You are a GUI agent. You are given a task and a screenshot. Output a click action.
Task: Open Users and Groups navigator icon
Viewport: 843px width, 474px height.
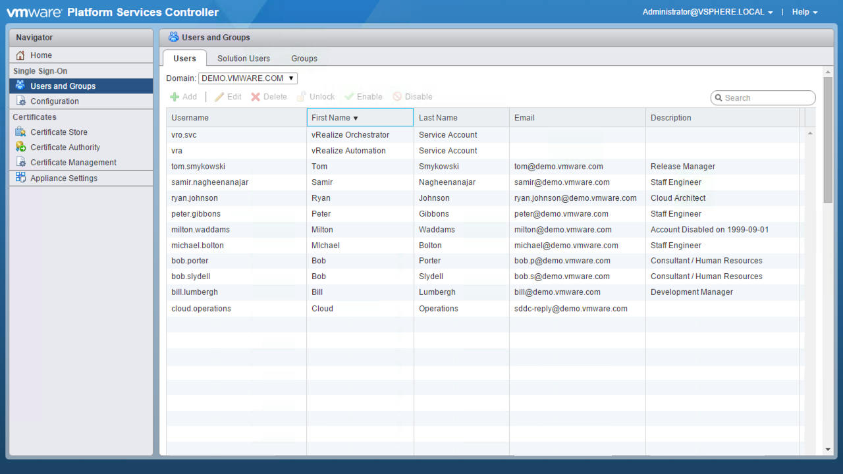point(20,86)
